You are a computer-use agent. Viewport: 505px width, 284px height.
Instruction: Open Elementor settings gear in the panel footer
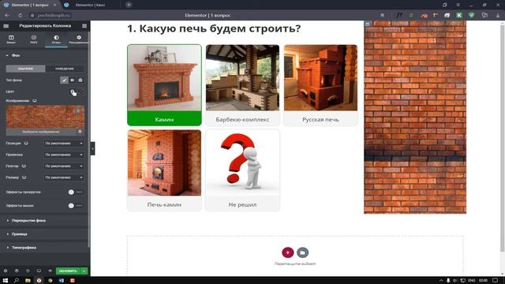6,271
